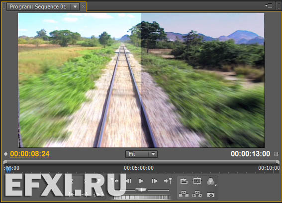Image resolution: width=282 pixels, height=203 pixels.
Task: Click the time ruler at 00:05:00:00
Action: click(x=139, y=168)
